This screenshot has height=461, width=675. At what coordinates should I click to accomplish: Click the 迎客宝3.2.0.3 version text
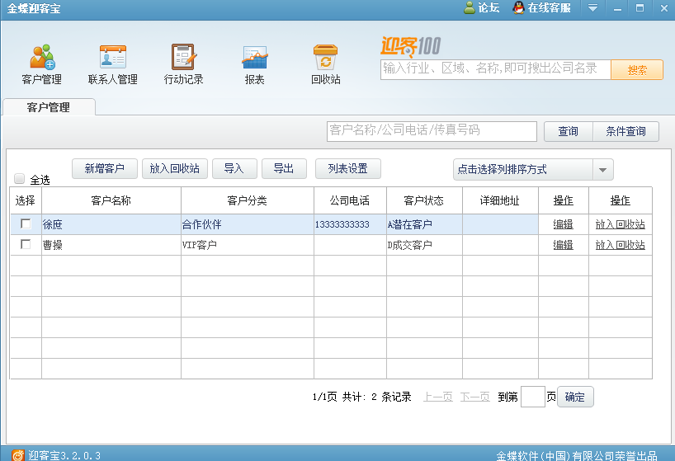click(x=64, y=455)
